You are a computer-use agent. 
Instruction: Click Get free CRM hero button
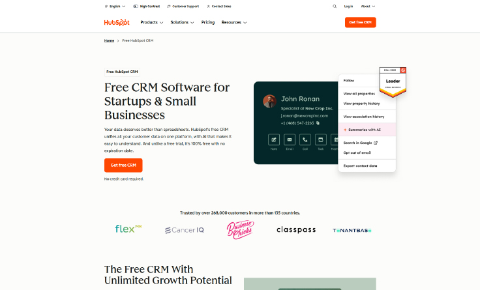click(x=123, y=165)
